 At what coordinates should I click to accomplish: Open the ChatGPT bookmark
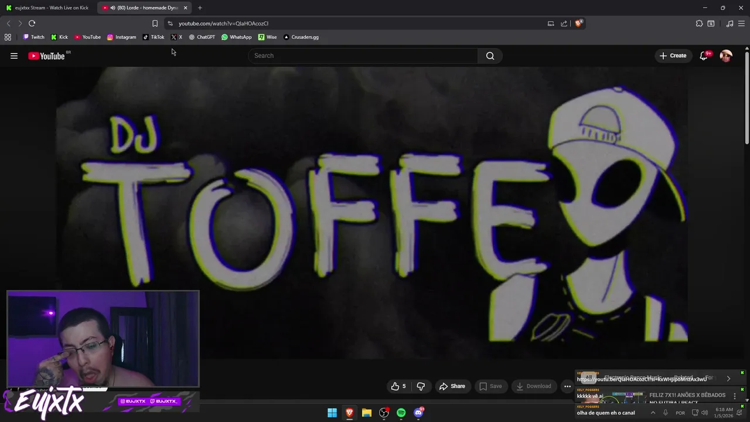[202, 37]
